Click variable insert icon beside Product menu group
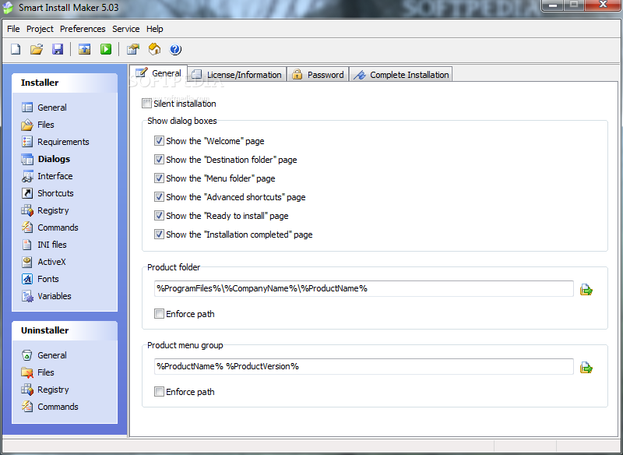 click(586, 368)
